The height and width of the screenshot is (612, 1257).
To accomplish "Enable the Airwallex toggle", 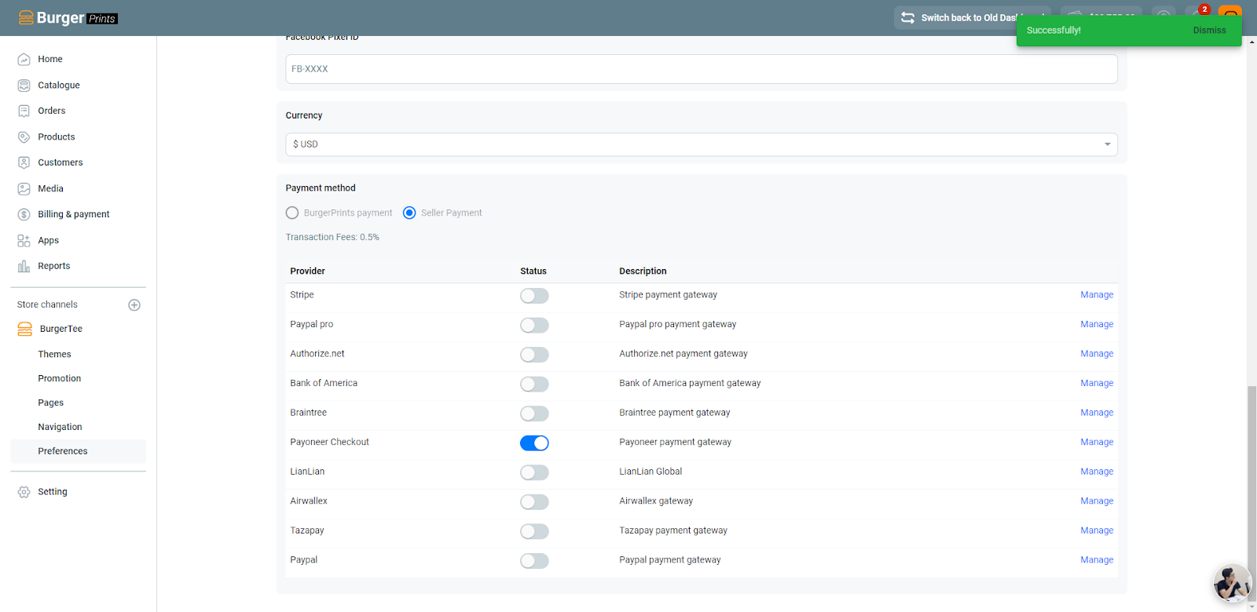I will click(534, 502).
